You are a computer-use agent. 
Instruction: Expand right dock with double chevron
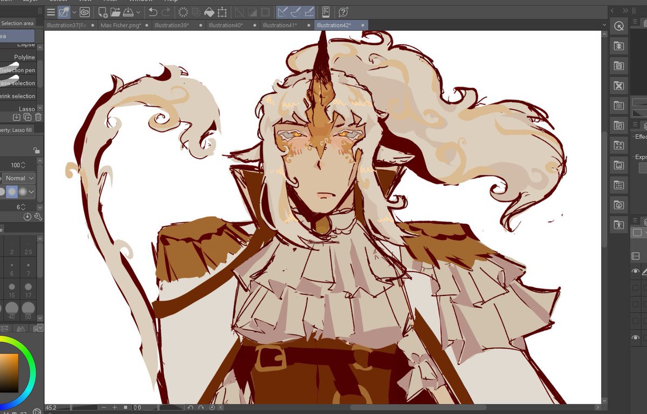[625, 10]
